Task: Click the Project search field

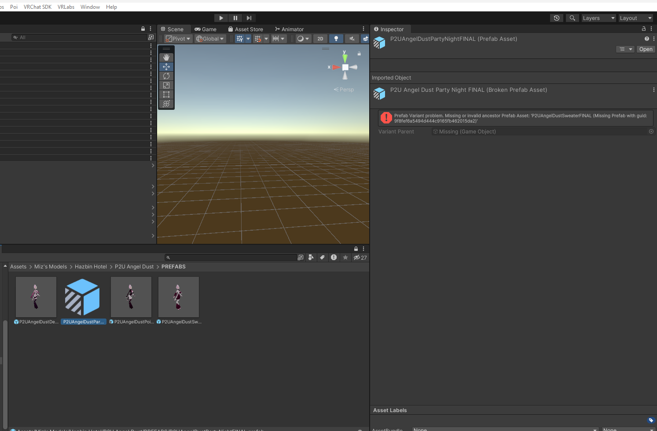Action: 231,257
